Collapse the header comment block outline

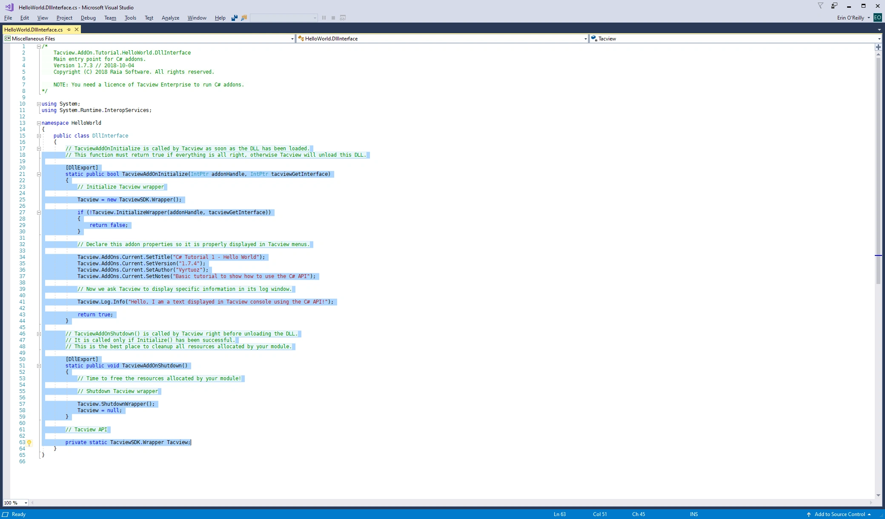(x=39, y=46)
